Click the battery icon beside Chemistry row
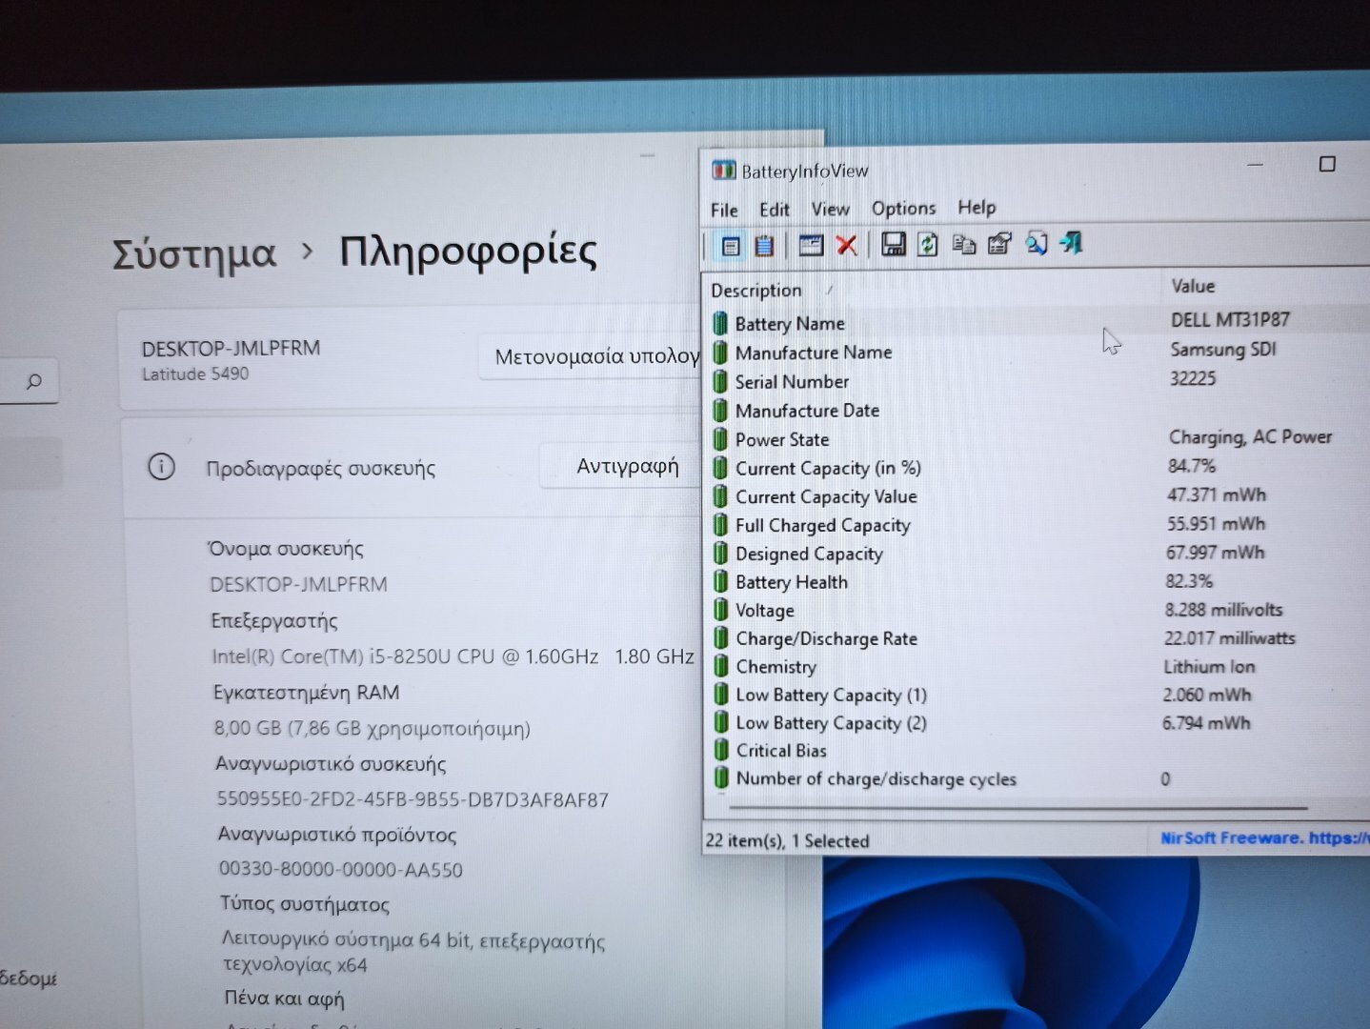Viewport: 1370px width, 1029px height. pyautogui.click(x=721, y=666)
